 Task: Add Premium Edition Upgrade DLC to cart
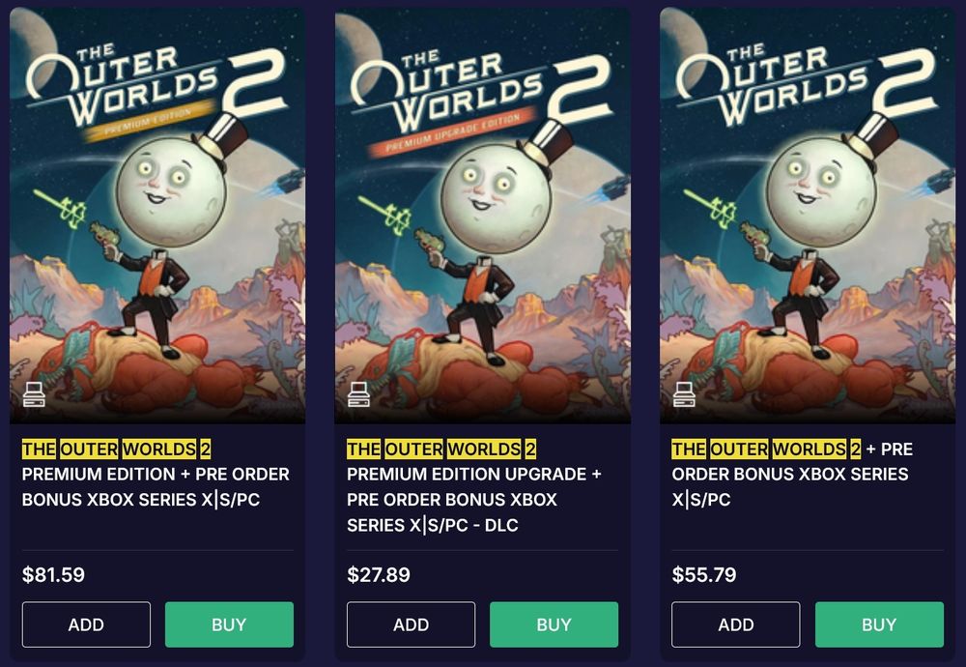[x=411, y=624]
